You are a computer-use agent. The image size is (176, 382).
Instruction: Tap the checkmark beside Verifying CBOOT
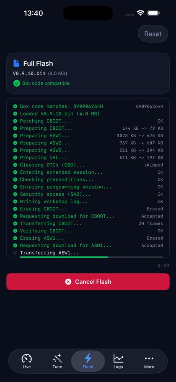[x=15, y=231]
